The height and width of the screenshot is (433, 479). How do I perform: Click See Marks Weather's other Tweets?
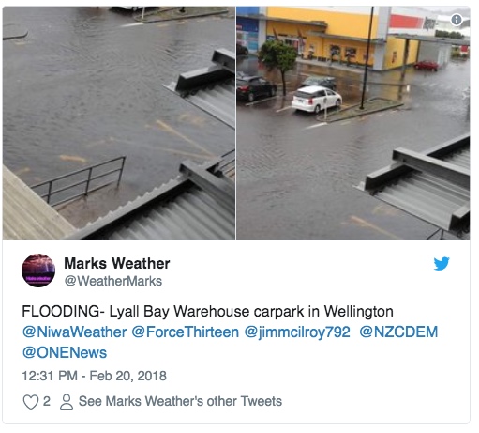pos(180,401)
